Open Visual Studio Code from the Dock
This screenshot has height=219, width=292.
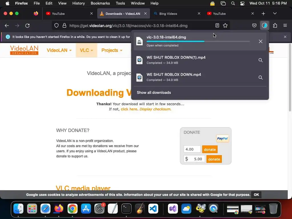click(x=153, y=208)
